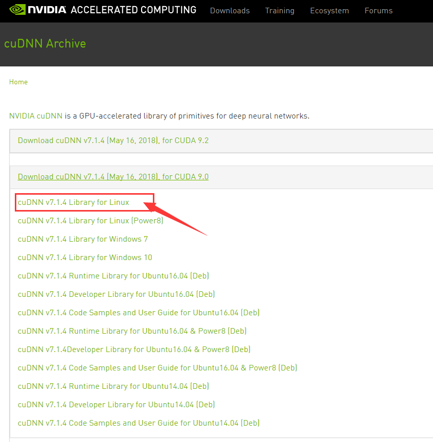Expand Download cuDNN v7.1.4 for CUDA 9.2
The image size is (433, 442).
(113, 141)
